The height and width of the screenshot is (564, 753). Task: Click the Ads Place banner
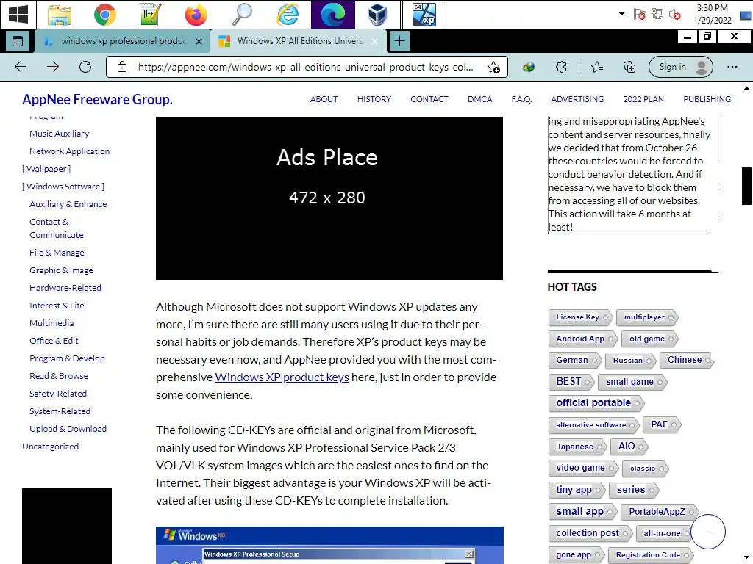pos(329,198)
